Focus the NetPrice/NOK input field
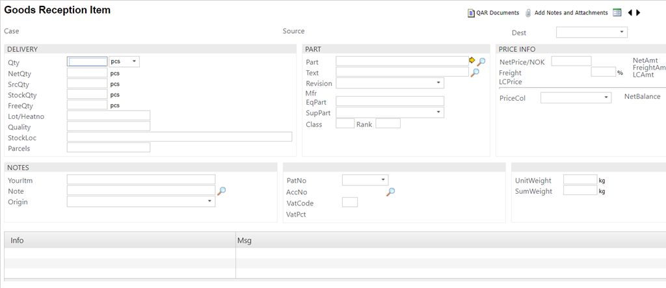This screenshot has height=288, width=666. tap(571, 61)
